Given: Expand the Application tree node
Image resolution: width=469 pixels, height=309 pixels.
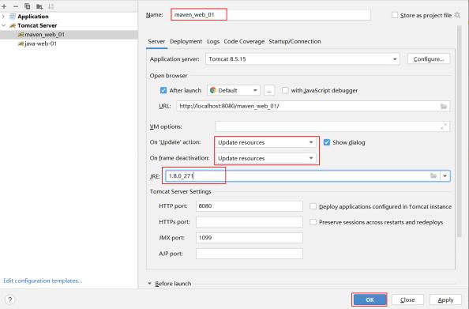Looking at the screenshot, I should click(x=4, y=17).
